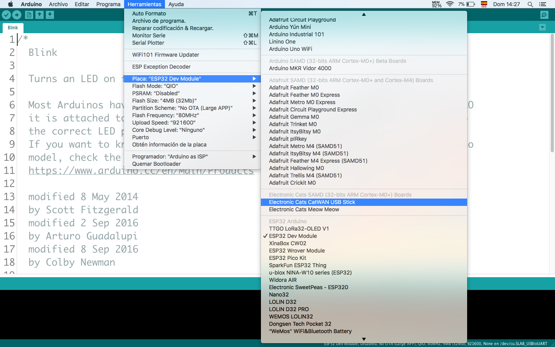This screenshot has width=555, height=347.
Task: Select Electronic Cats CatWAN USB Stick
Action: click(x=364, y=202)
